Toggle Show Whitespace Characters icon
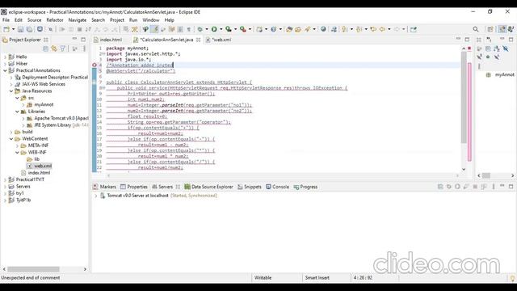This screenshot has width=517, height=291. (189, 29)
